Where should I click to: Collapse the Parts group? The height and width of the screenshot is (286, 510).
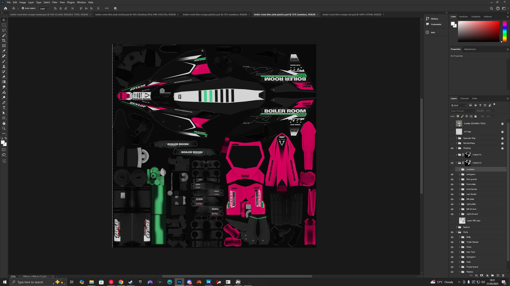[456, 232]
